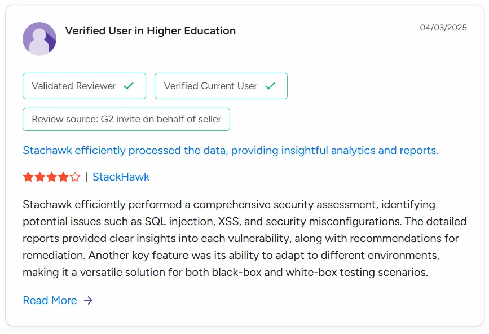
Task: Click the 04/03/2025 review date
Action: [443, 28]
